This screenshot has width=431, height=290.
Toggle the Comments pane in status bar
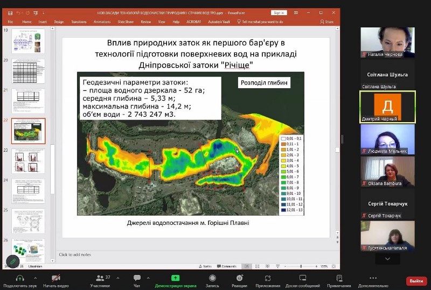coord(227,266)
